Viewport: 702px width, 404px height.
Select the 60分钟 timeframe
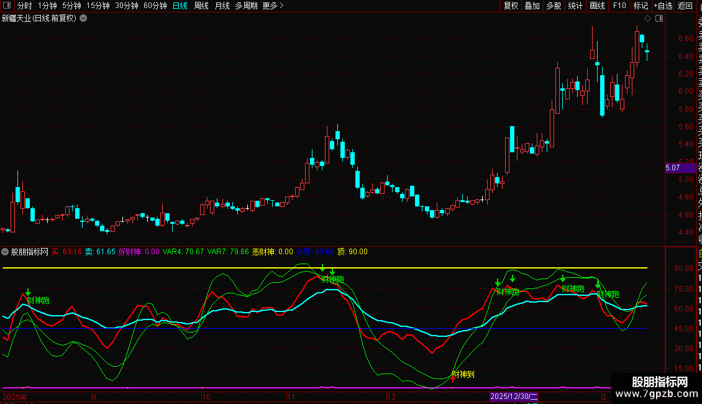point(155,6)
